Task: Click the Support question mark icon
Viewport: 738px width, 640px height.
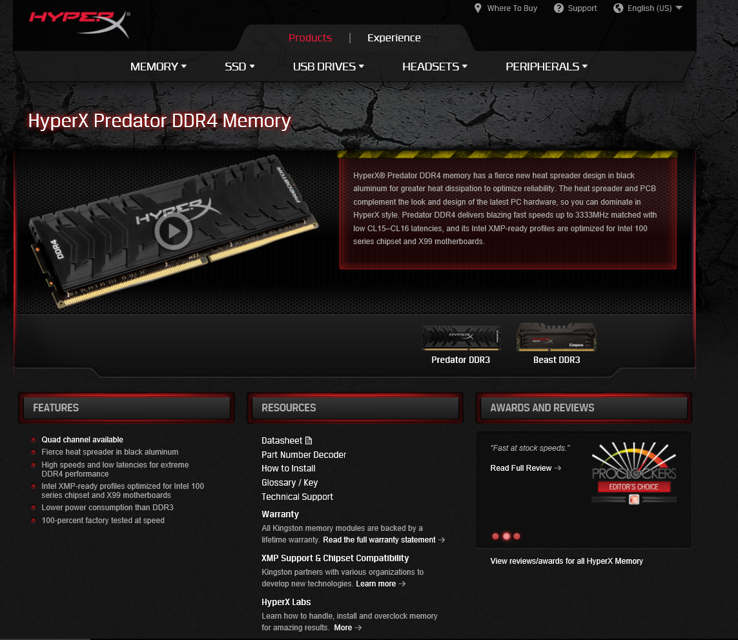Action: point(559,8)
